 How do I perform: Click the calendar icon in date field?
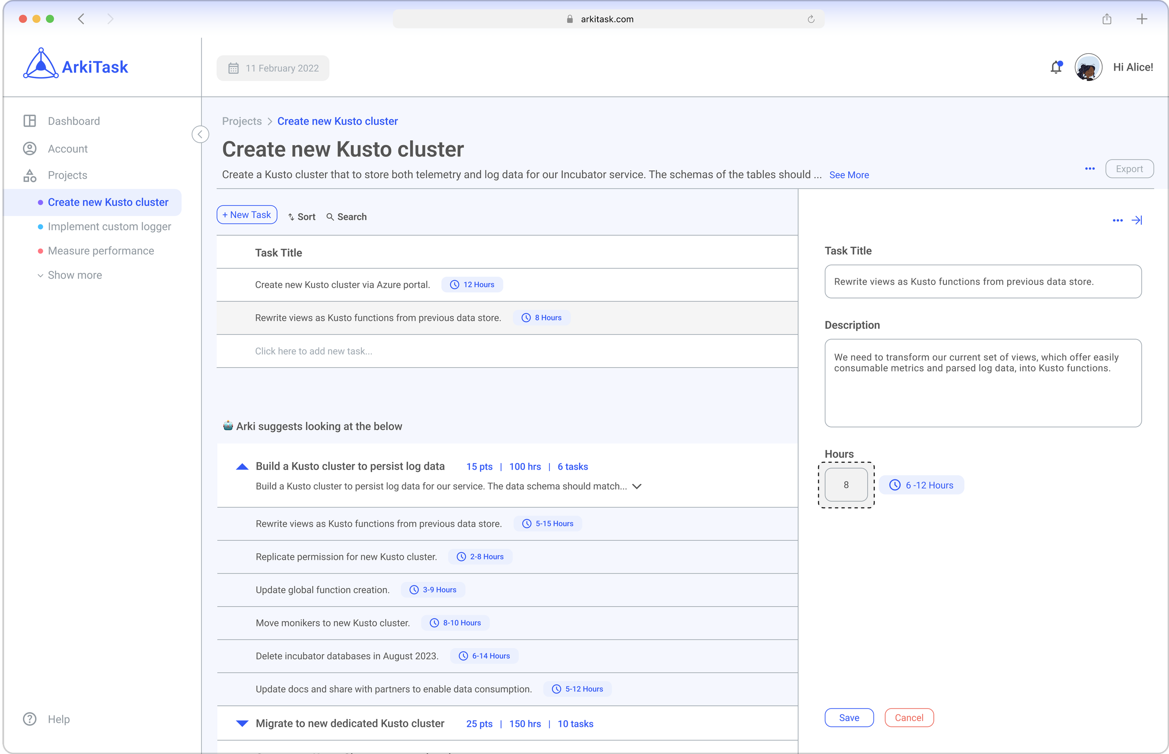tap(233, 68)
